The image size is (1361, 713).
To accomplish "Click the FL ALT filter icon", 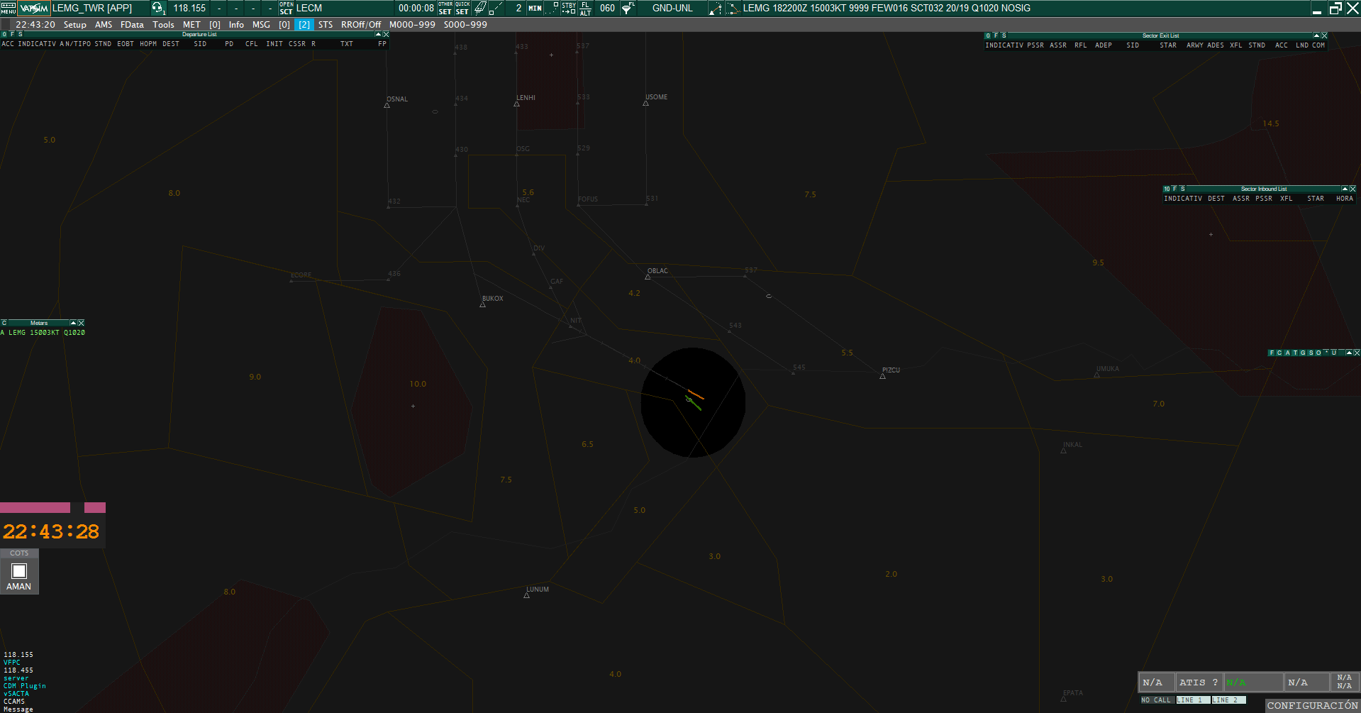I will (585, 9).
